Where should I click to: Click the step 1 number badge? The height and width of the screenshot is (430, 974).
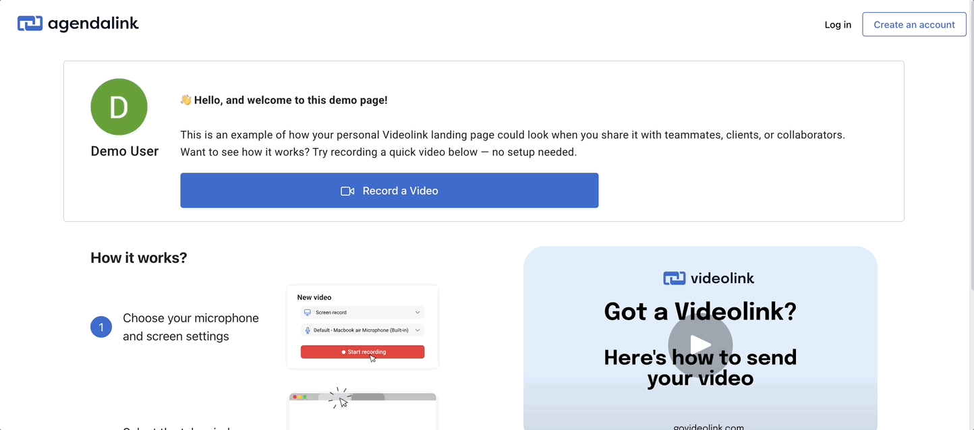[x=101, y=328]
